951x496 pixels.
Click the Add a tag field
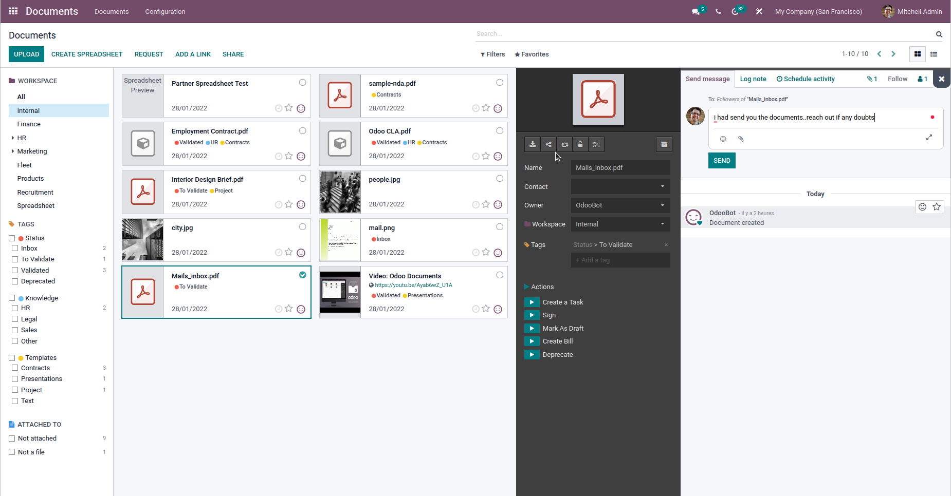point(620,260)
